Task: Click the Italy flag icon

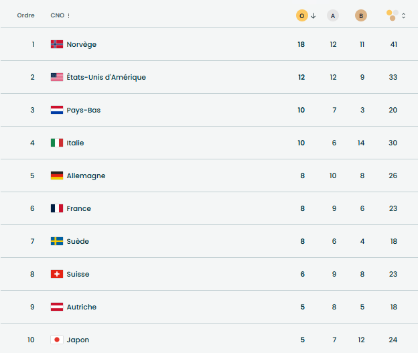Action: (x=57, y=143)
